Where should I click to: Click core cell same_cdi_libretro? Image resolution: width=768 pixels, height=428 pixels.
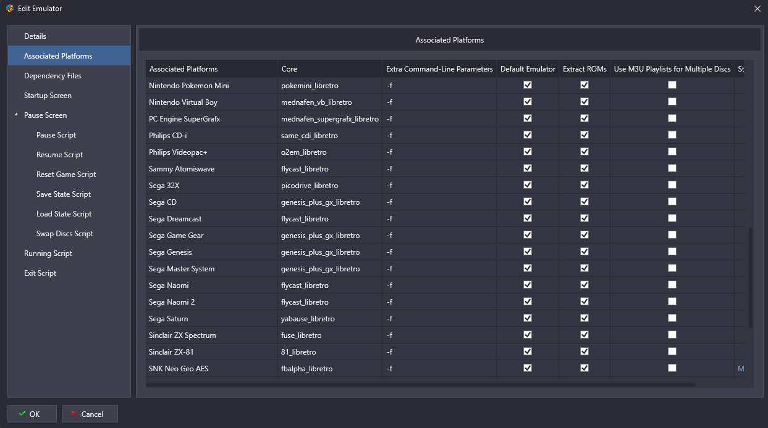330,135
